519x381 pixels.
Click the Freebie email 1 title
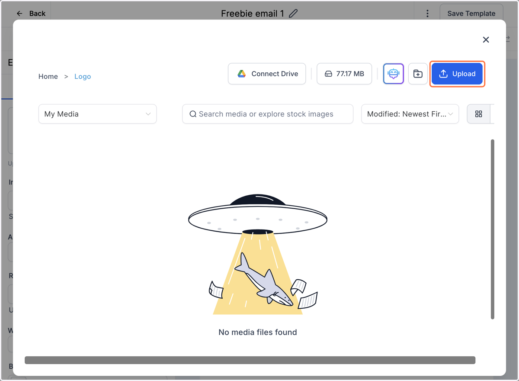pos(253,13)
